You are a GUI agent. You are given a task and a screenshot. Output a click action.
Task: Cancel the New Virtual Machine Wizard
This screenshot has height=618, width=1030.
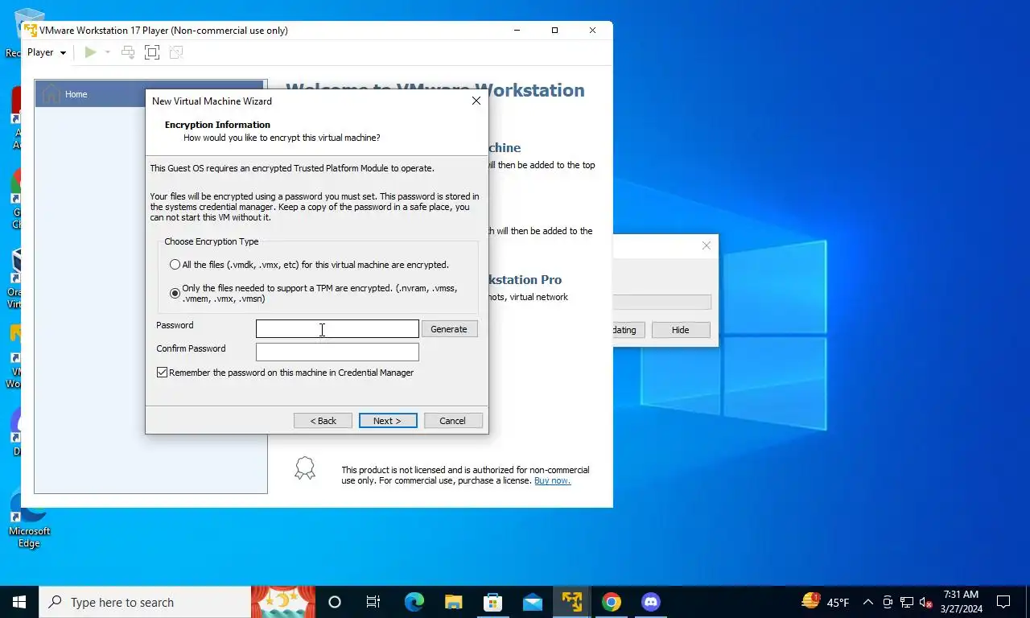(x=452, y=420)
